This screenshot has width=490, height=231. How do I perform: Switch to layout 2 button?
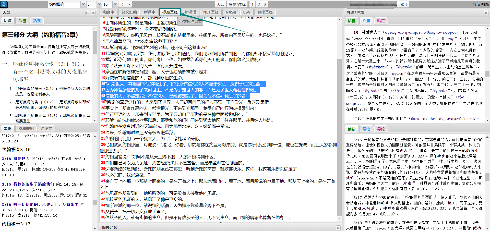(259, 4)
